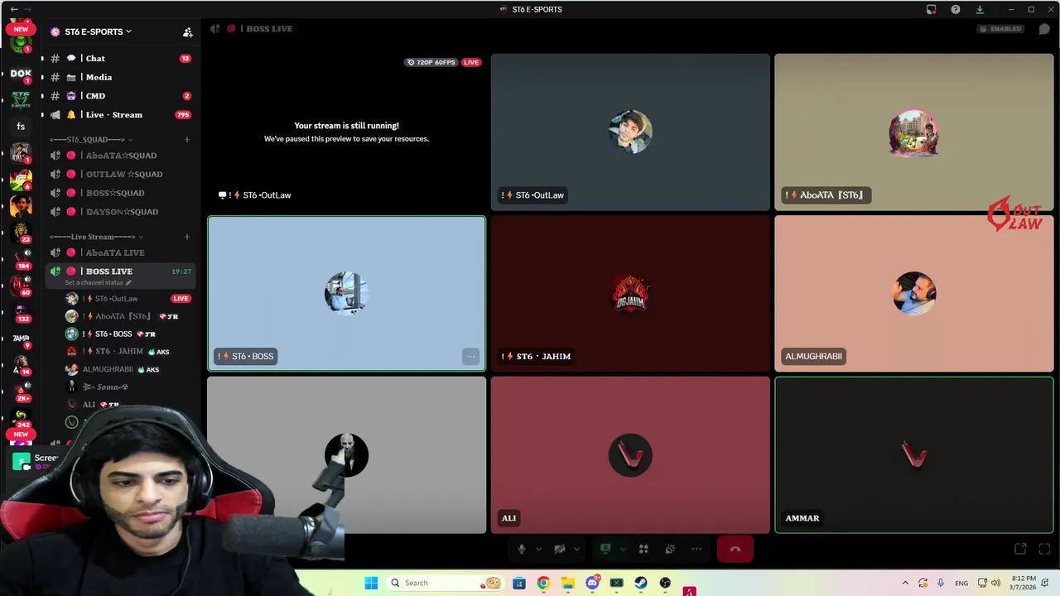Add channel to Live Stream category
This screenshot has width=1060, height=596.
187,237
